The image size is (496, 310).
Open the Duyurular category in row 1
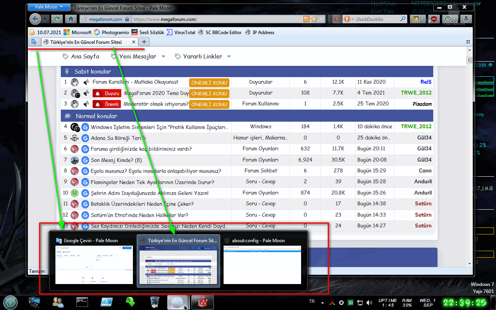(x=260, y=82)
